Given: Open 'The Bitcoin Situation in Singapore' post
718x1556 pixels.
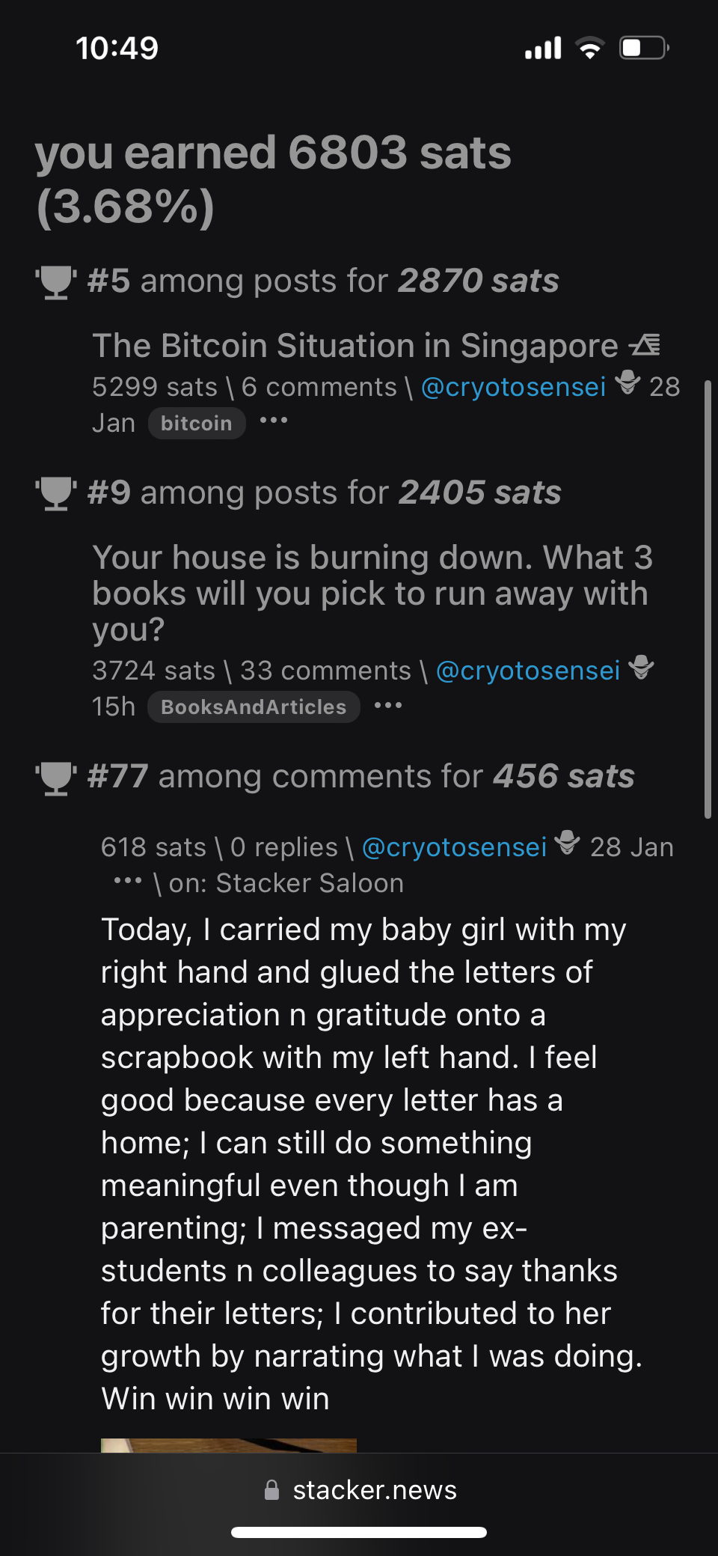Looking at the screenshot, I should 355,346.
